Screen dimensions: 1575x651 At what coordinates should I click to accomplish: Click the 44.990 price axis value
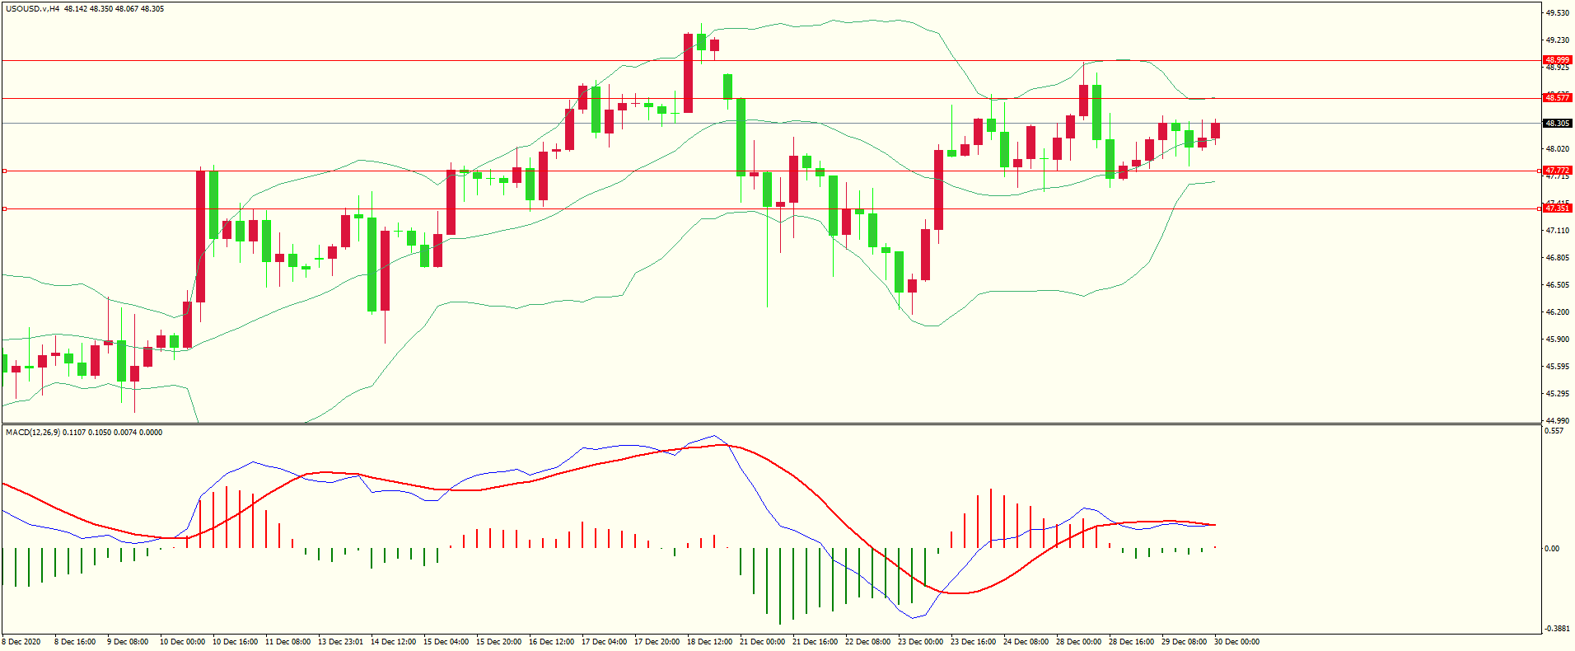[x=1557, y=421]
